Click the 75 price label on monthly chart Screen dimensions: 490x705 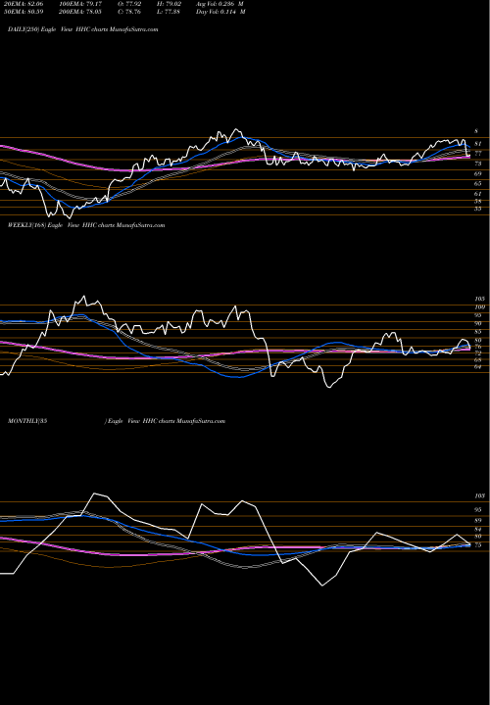pyautogui.click(x=478, y=545)
